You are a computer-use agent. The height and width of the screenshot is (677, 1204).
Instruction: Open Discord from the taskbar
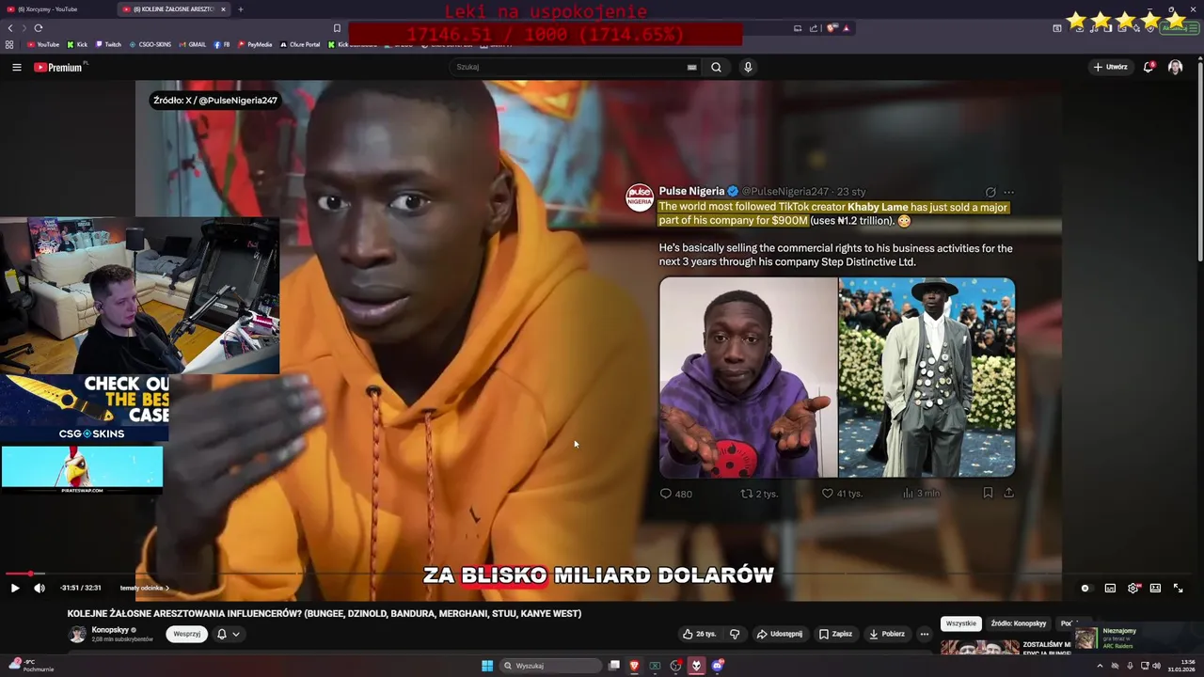pyautogui.click(x=718, y=666)
